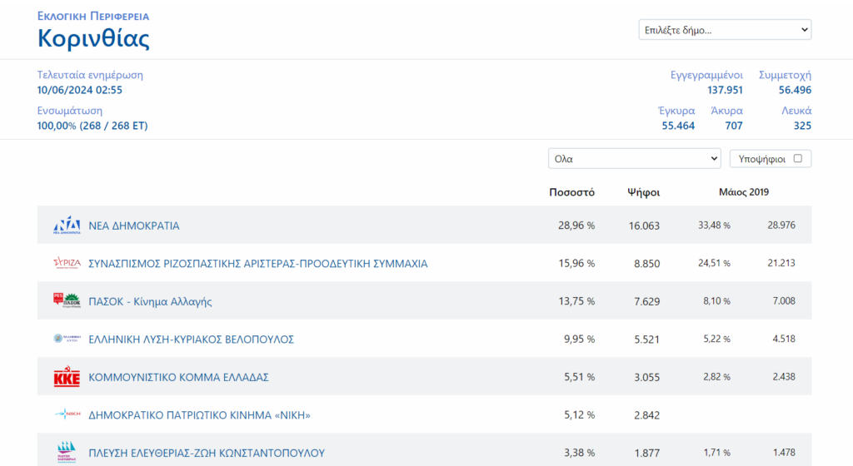The height and width of the screenshot is (466, 853).
Task: Open the ΣΥΝΑΣΠΙΣΜΟΣ ΡΙΖΟΣΠΑΣΤΙΚΗΣ ΑΡΙΣΤΕΡΑΣ party link
Action: point(258,264)
